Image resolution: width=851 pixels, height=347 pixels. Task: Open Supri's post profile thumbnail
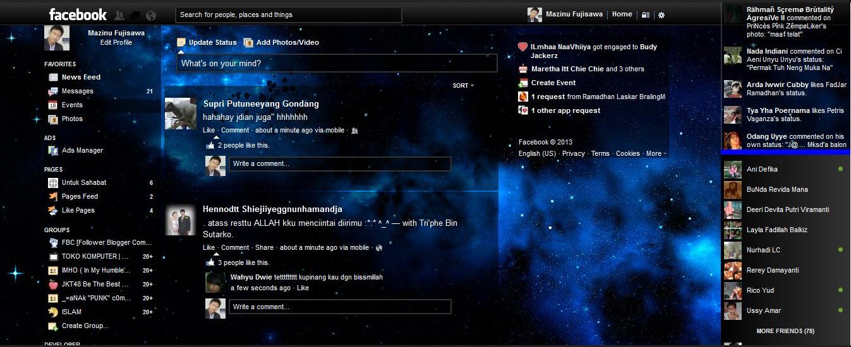[x=181, y=114]
